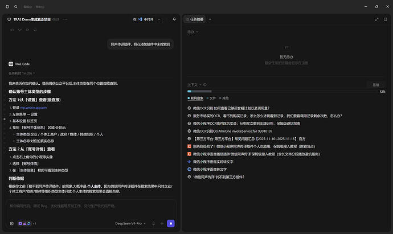Click the second small icon under the conversation title

pos(20,30)
